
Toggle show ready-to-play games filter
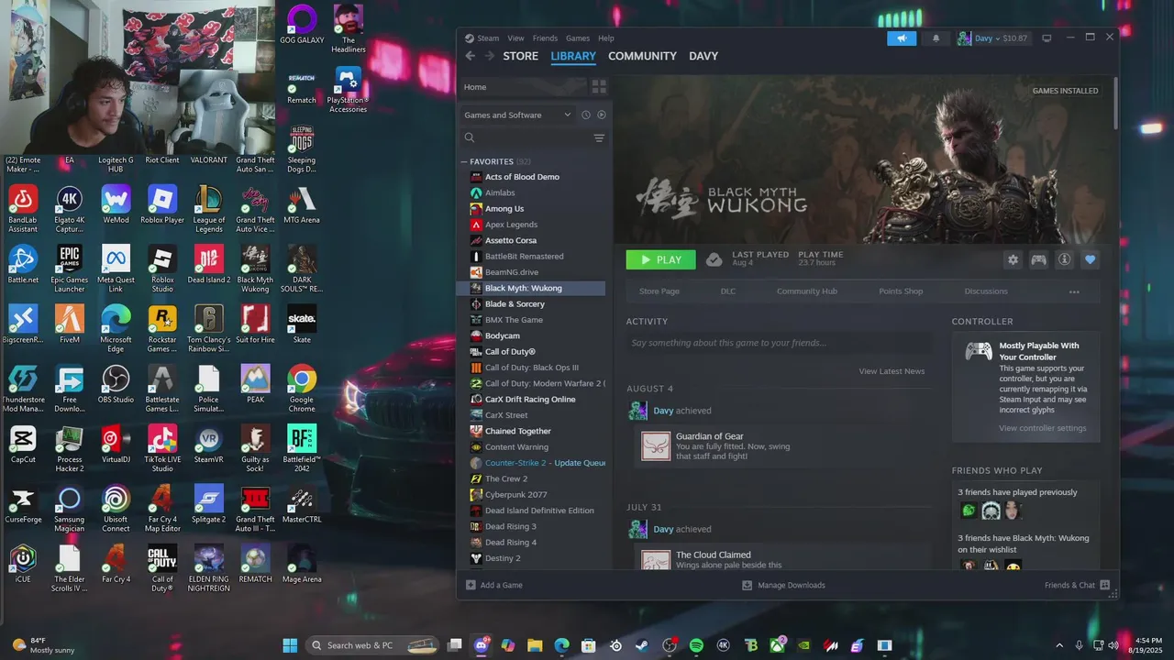pyautogui.click(x=602, y=115)
